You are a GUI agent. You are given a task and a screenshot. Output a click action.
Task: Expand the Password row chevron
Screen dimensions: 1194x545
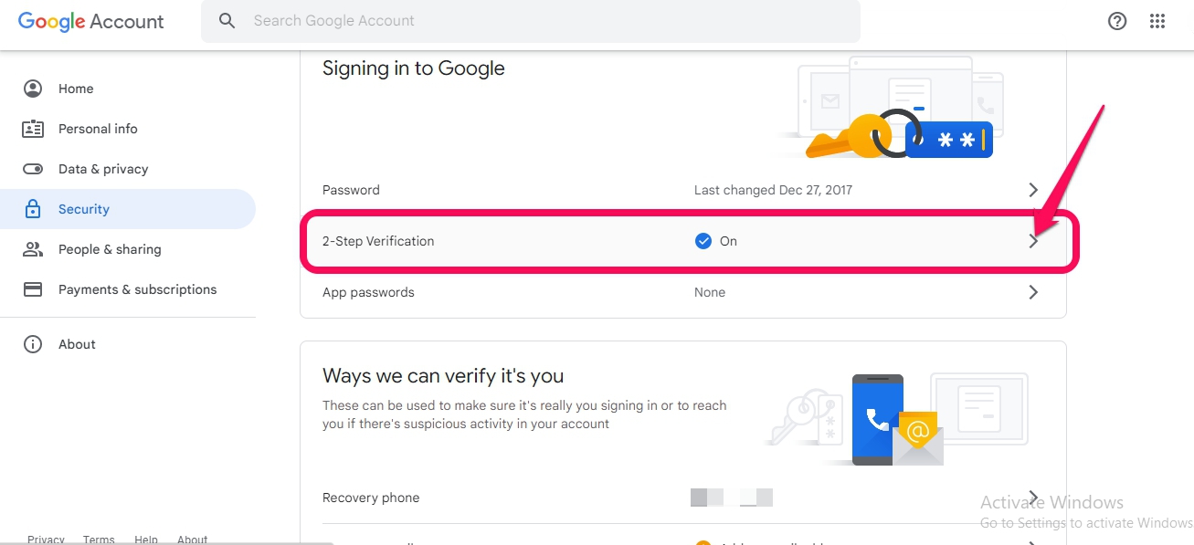(x=1033, y=190)
